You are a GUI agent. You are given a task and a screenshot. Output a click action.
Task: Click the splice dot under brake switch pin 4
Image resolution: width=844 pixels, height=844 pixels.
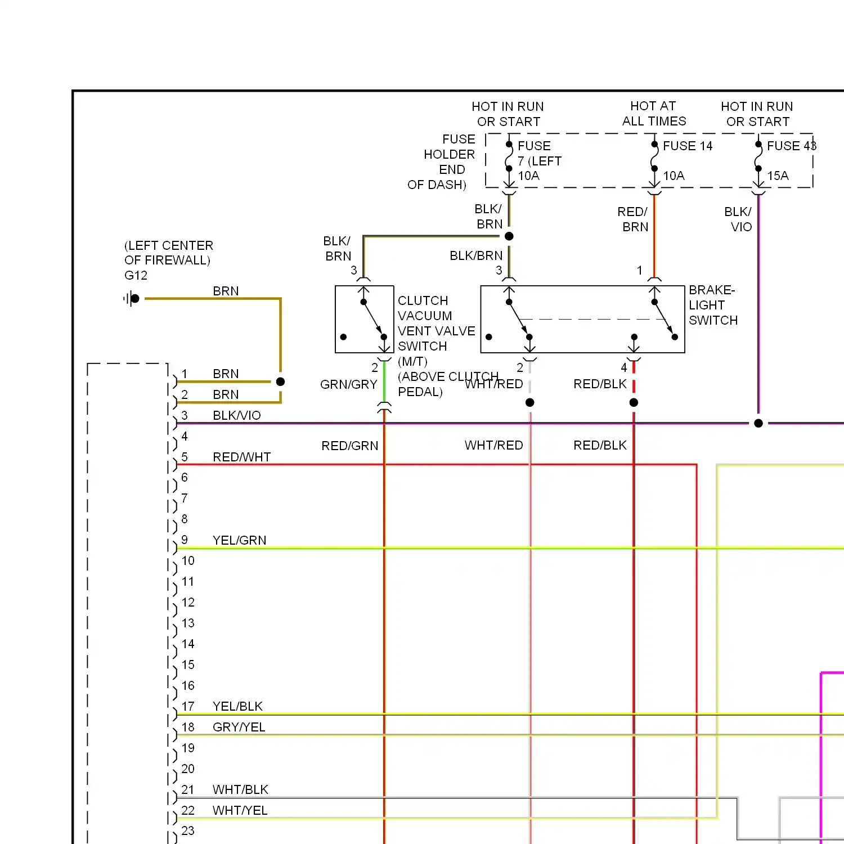tap(634, 402)
